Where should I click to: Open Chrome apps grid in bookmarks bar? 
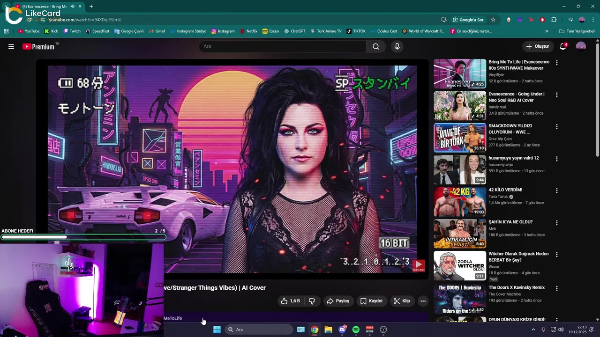point(6,31)
